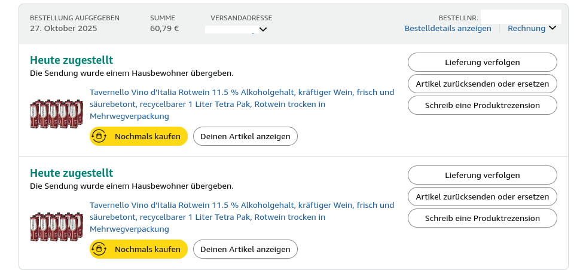
Task: Open the Rechnung dropdown link
Action: pos(526,28)
